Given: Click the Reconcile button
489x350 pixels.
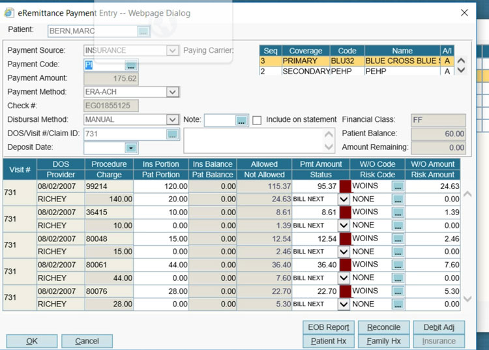Looking at the screenshot, I should point(384,327).
